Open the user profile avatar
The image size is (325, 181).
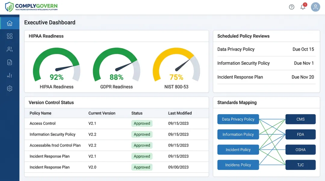[315, 7]
